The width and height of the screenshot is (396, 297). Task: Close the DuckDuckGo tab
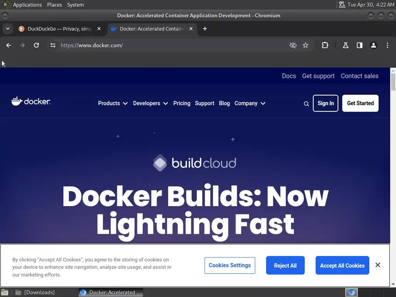[99, 29]
